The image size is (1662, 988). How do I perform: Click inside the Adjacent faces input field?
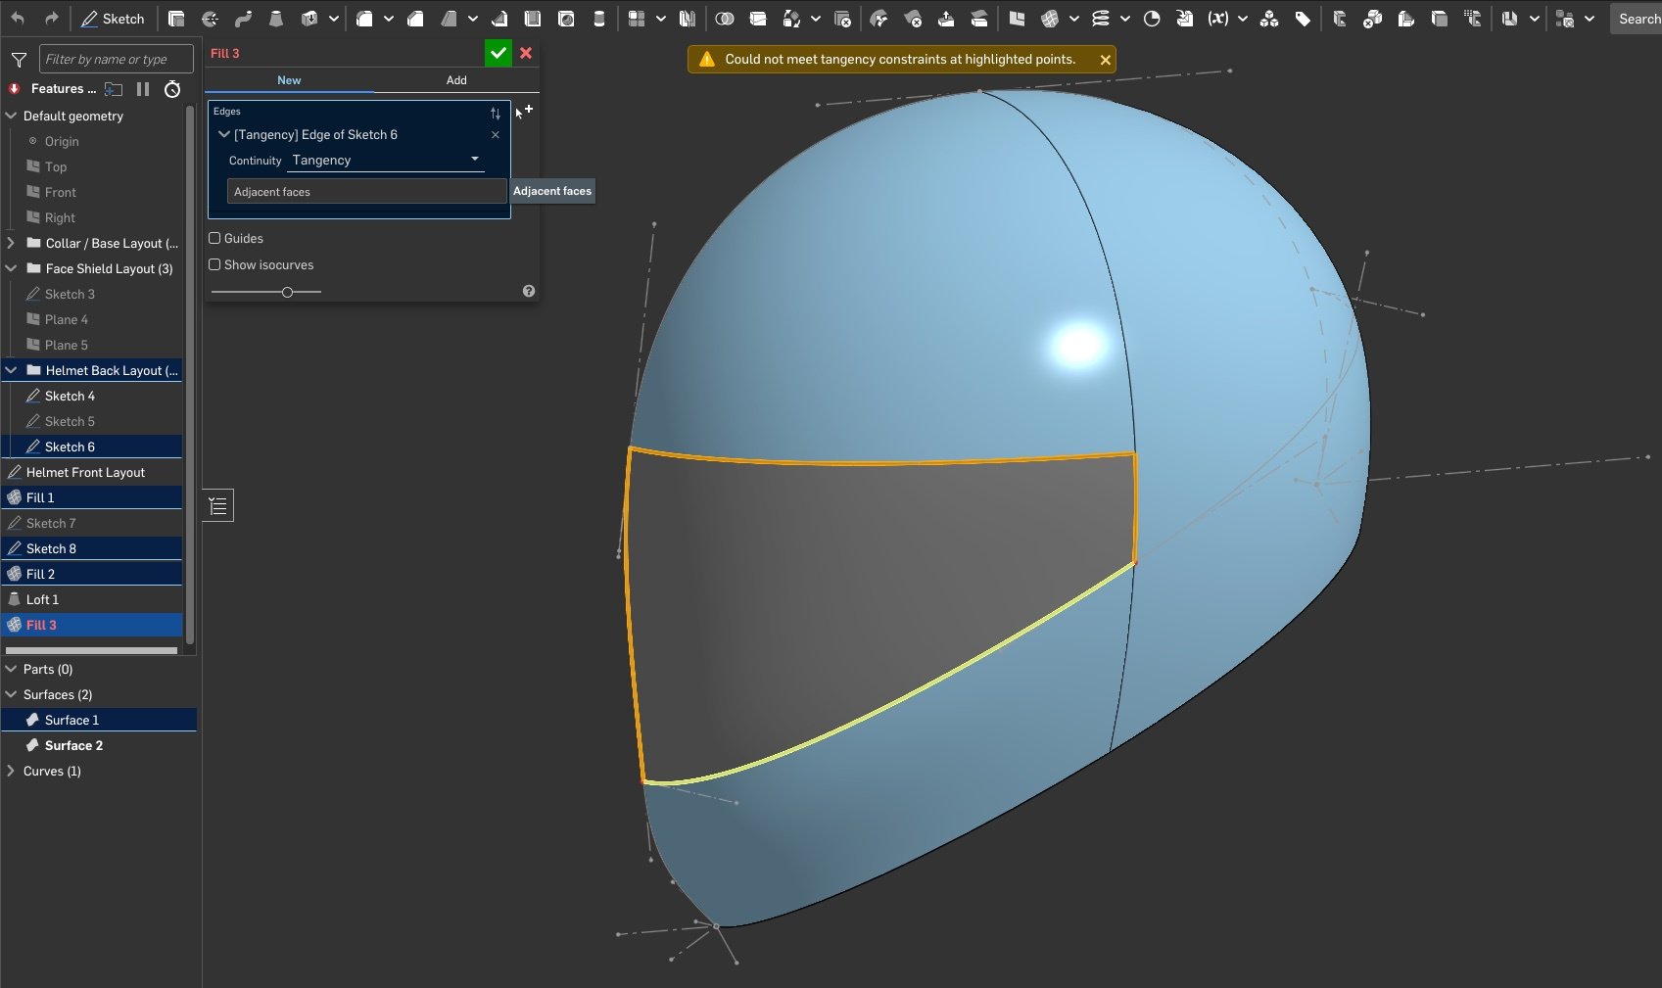tap(365, 191)
